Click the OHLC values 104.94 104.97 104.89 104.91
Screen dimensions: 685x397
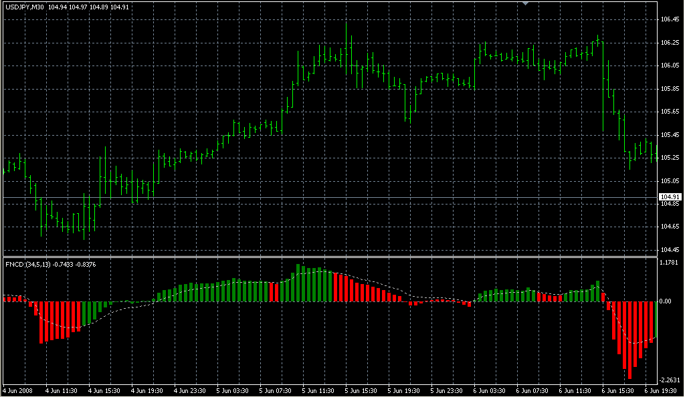(88, 7)
